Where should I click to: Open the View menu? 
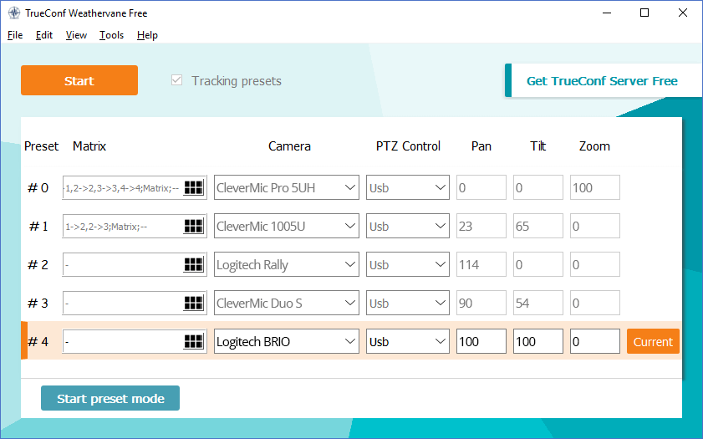(x=76, y=35)
